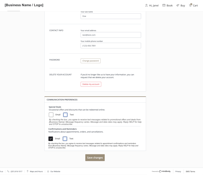Click the Buy tag icon

click(178, 5)
